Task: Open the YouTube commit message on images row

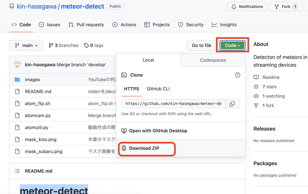Action: [102, 80]
